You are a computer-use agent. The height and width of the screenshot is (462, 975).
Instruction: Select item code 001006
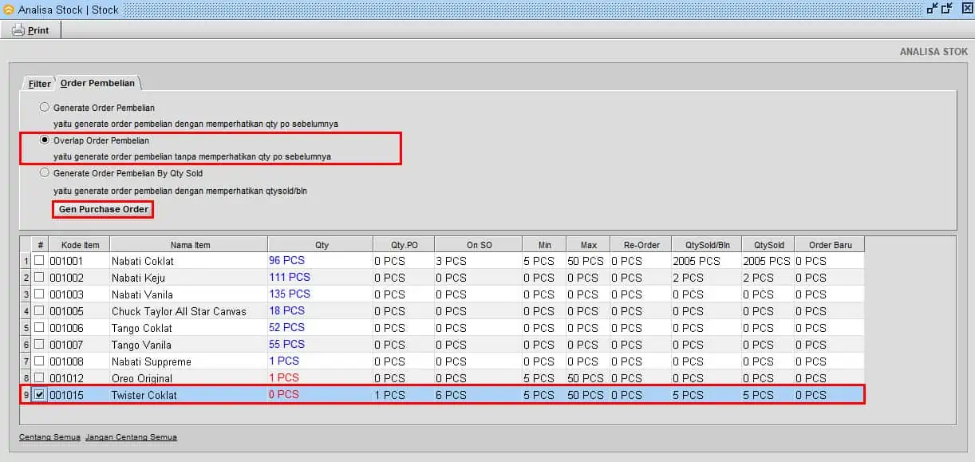66,328
